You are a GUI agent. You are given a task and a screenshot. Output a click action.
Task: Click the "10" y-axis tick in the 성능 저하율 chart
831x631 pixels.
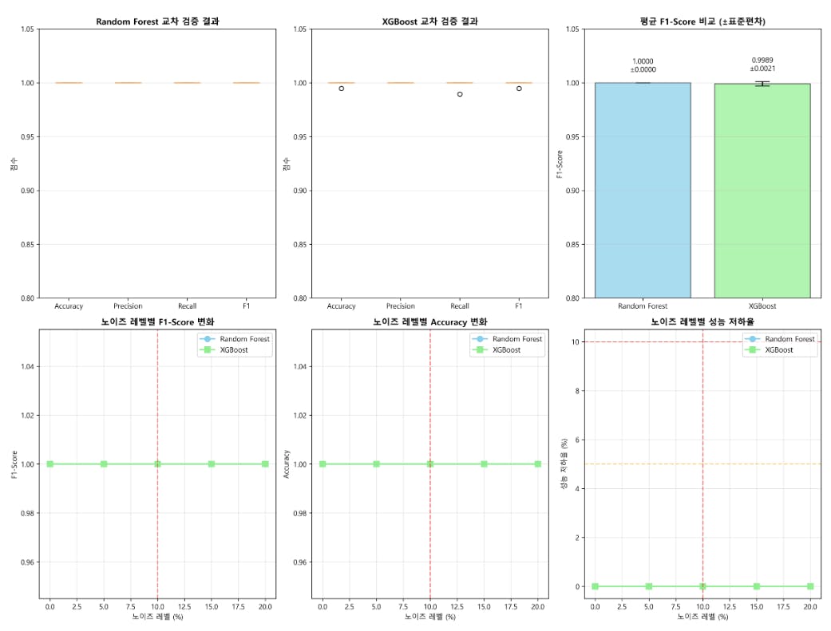pyautogui.click(x=575, y=341)
